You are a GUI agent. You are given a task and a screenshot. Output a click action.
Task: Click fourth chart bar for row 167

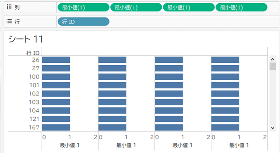[x=225, y=127]
